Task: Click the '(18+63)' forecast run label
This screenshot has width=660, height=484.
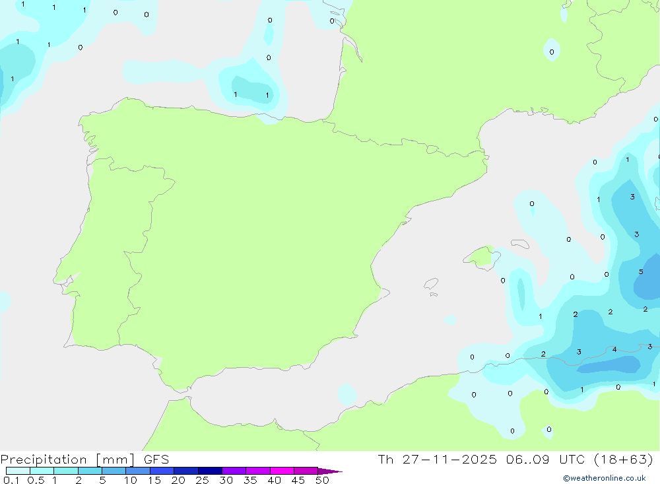Action: 624,459
